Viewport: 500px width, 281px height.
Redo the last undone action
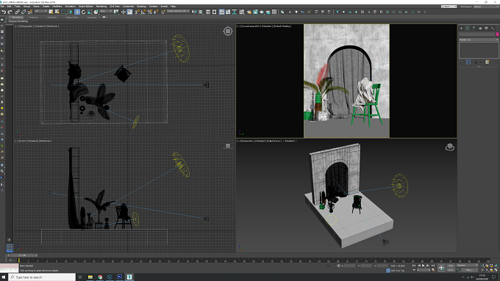(10, 12)
